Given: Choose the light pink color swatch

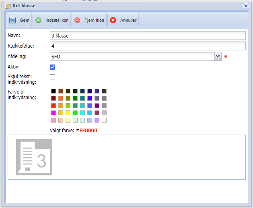Looking at the screenshot, I should pos(53,120).
